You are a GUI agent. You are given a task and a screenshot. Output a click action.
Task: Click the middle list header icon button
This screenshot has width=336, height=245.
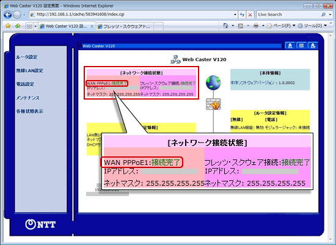[x=302, y=45]
